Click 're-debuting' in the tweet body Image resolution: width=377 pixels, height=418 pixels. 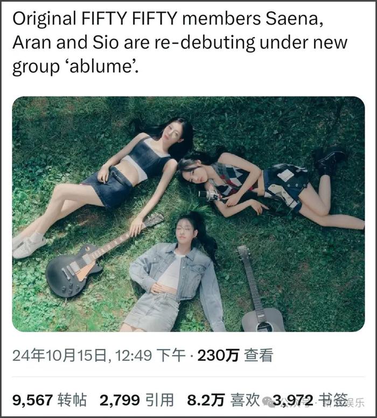tap(205, 43)
